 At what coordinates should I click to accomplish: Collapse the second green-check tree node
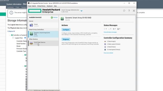coord(23,66)
